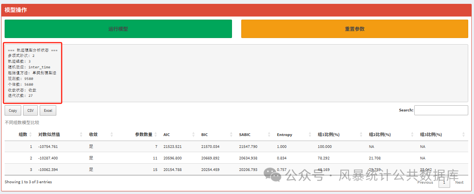Sort table by SABIC column
Screen dimensions: 474x194
tap(254, 134)
